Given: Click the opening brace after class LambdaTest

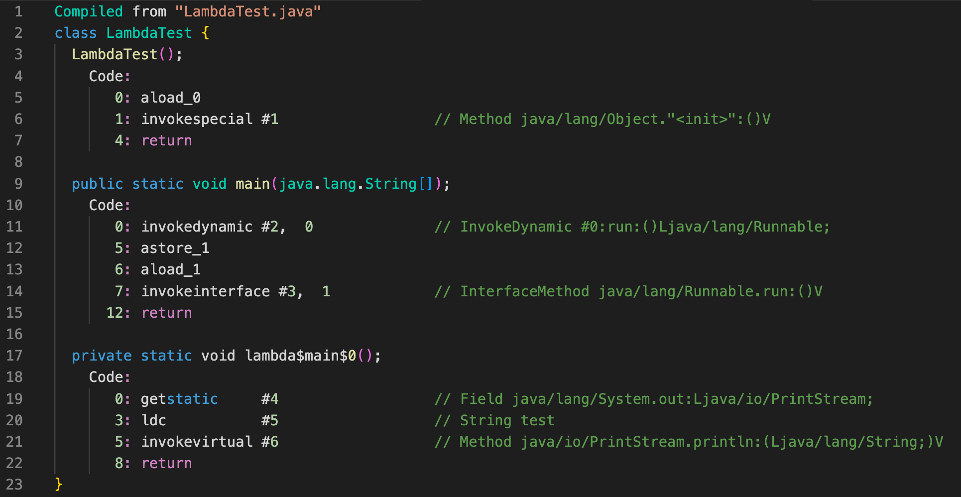Looking at the screenshot, I should (205, 33).
